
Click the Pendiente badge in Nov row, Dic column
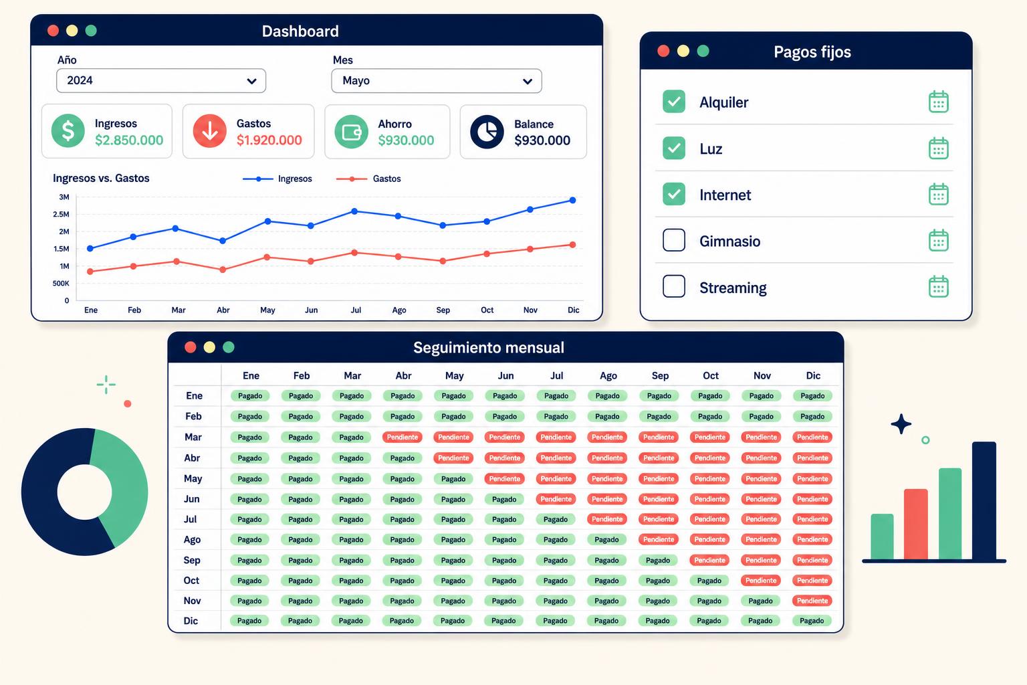812,601
